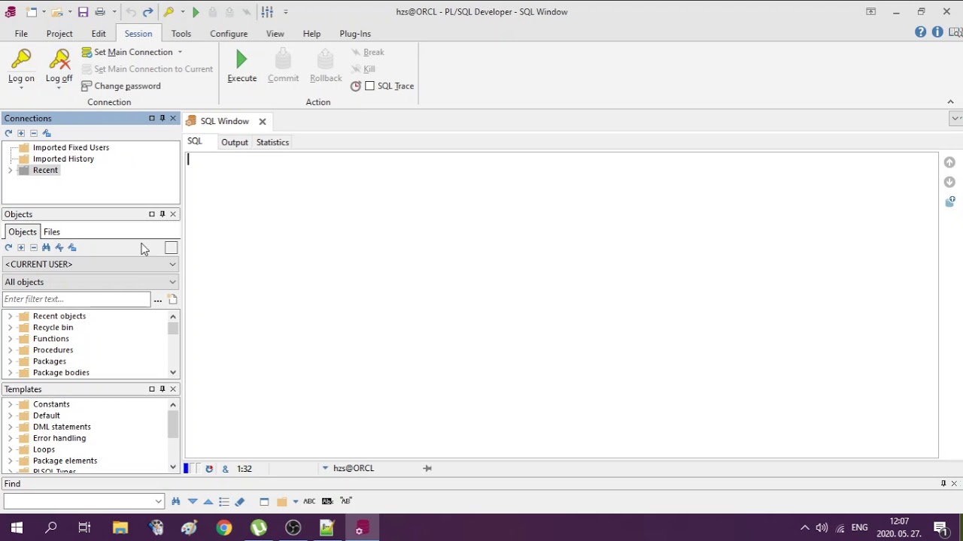Viewport: 963px width, 541px height.
Task: Expand the Recycle bin tree node
Action: [x=10, y=328]
